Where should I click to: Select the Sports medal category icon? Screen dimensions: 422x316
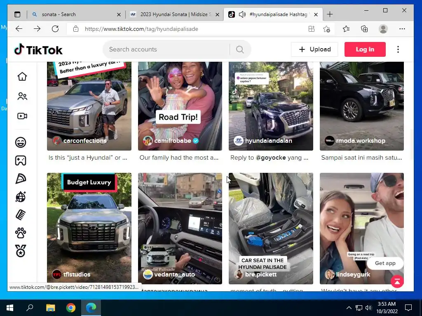click(x=21, y=251)
